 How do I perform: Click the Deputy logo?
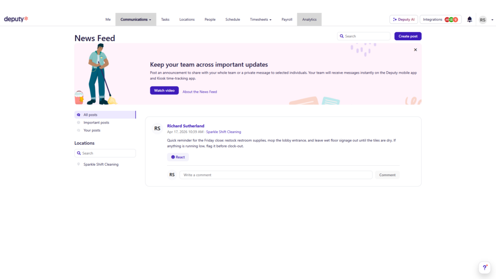pyautogui.click(x=16, y=19)
